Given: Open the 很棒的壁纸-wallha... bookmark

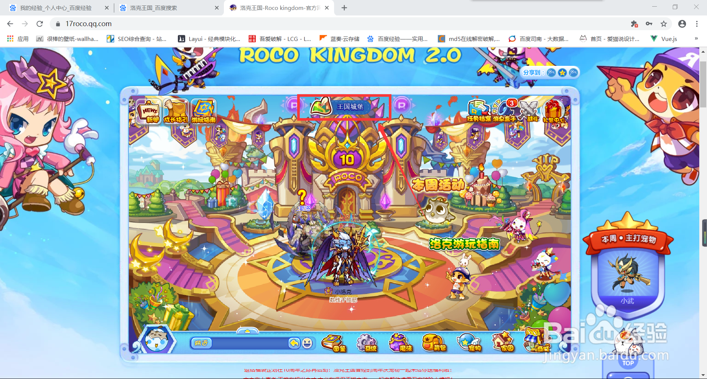Looking at the screenshot, I should pos(67,39).
